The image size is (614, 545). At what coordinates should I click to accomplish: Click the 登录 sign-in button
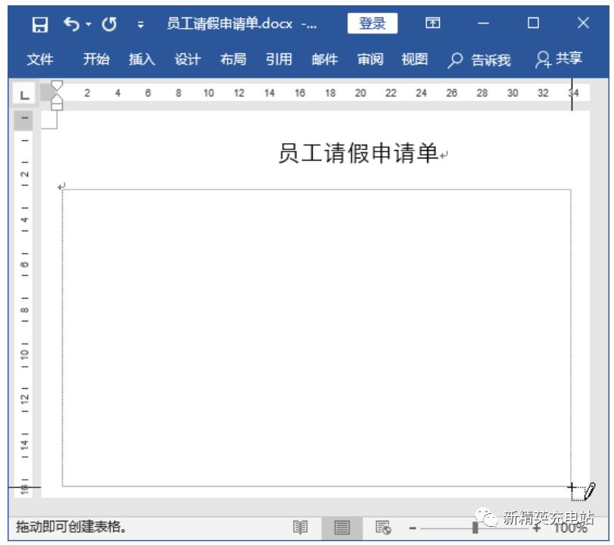pyautogui.click(x=371, y=23)
